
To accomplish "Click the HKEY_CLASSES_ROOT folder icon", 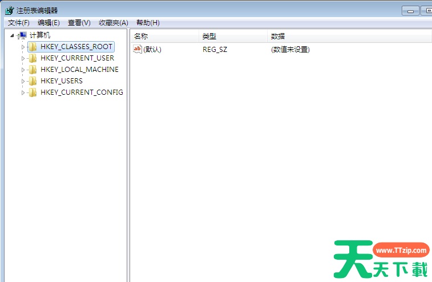I will [x=33, y=47].
